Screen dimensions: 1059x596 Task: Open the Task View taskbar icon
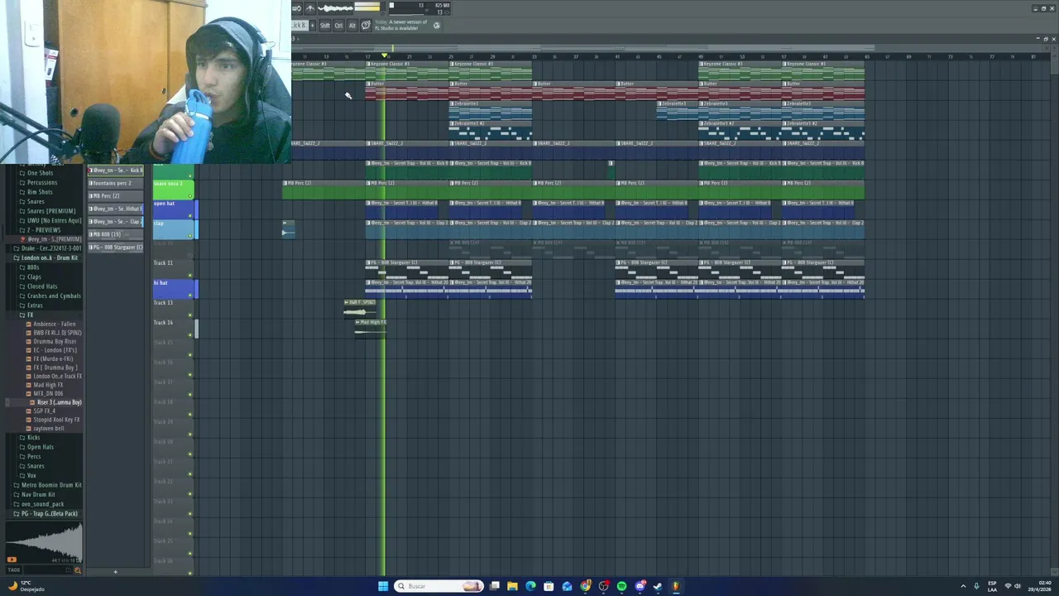coord(494,586)
